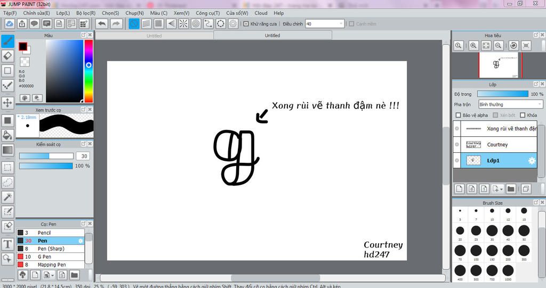Create a new layer folder
This screenshot has height=288, width=546.
510,188
